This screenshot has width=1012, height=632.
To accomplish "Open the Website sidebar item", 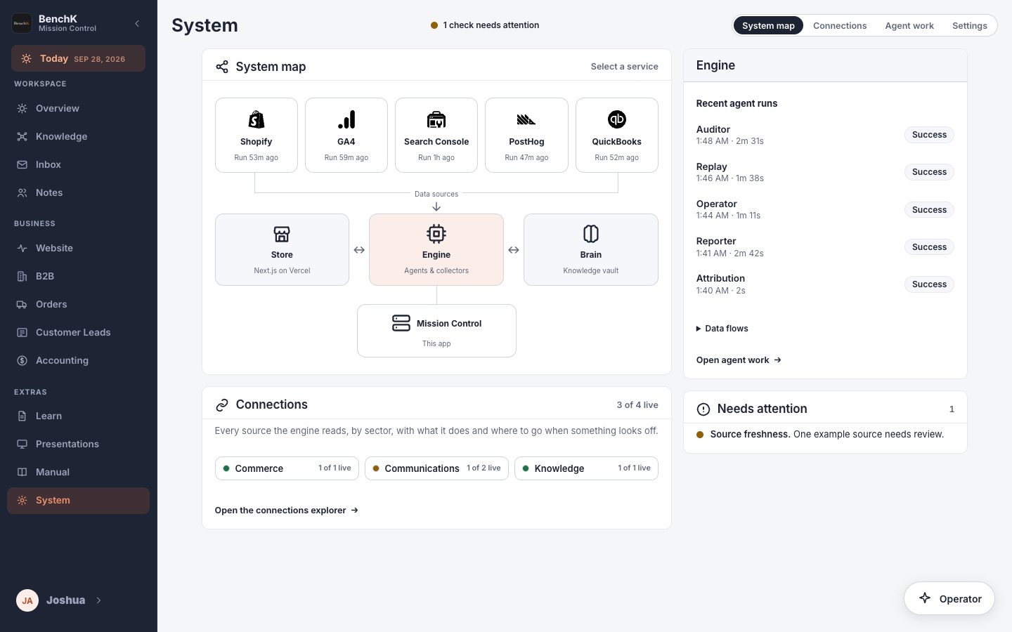I will tap(78, 249).
